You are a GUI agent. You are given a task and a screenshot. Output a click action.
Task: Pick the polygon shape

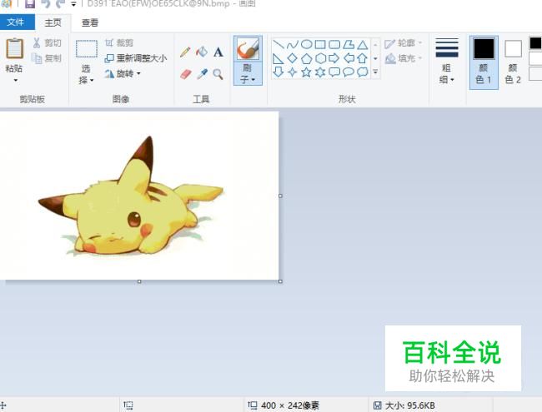pos(349,44)
